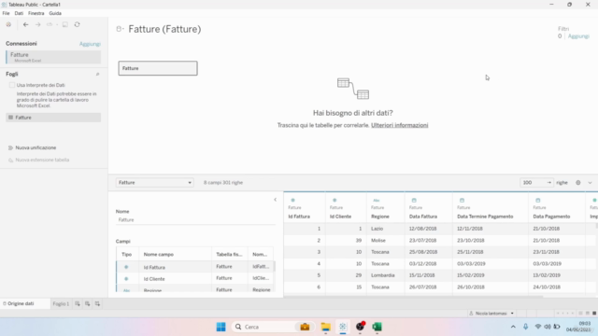Select the Fatture connection entry

coord(53,57)
